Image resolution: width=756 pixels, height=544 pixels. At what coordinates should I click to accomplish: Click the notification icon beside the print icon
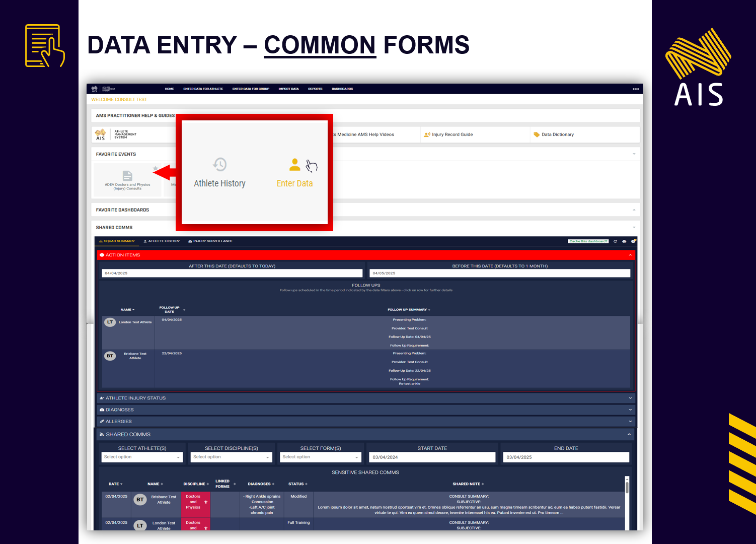tap(633, 241)
